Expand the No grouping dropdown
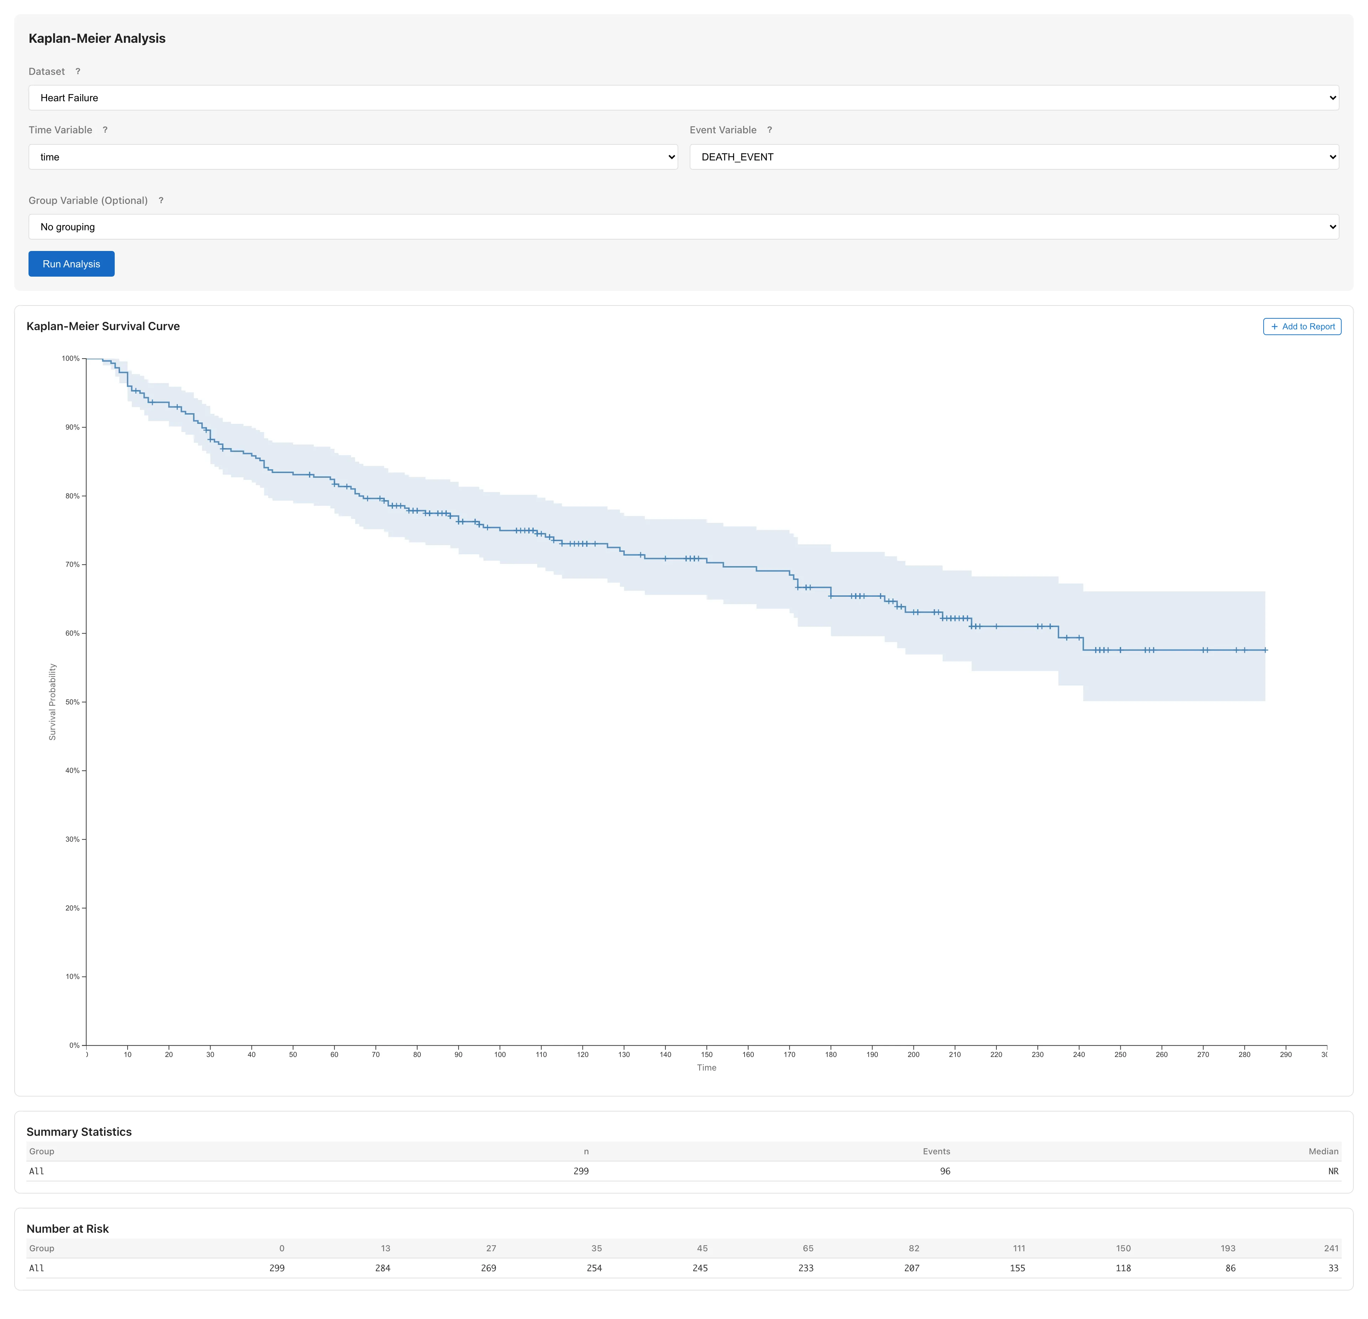 (683, 227)
